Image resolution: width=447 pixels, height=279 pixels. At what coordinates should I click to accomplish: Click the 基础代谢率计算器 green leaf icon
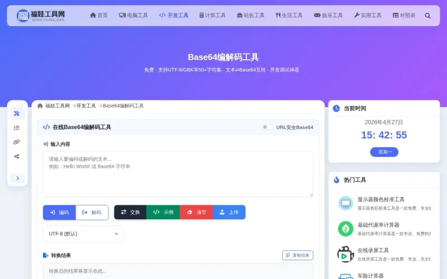[345, 229]
